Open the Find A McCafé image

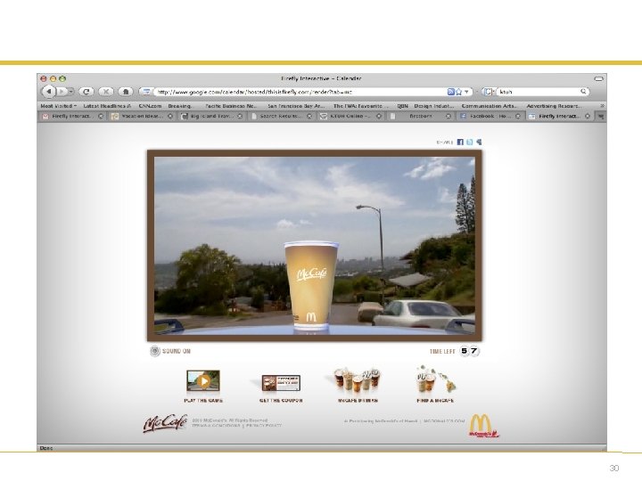pyautogui.click(x=435, y=380)
